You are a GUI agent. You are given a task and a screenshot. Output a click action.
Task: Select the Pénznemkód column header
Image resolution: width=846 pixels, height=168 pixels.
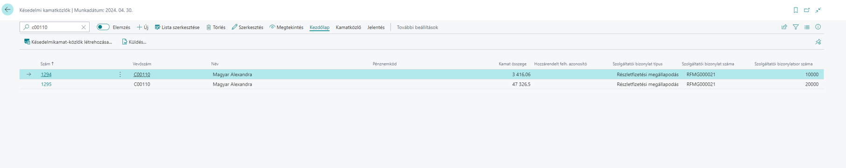pos(384,64)
